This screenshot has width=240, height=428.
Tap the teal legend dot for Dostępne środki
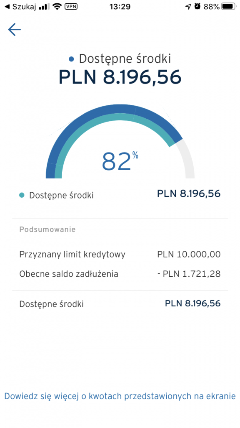22,195
